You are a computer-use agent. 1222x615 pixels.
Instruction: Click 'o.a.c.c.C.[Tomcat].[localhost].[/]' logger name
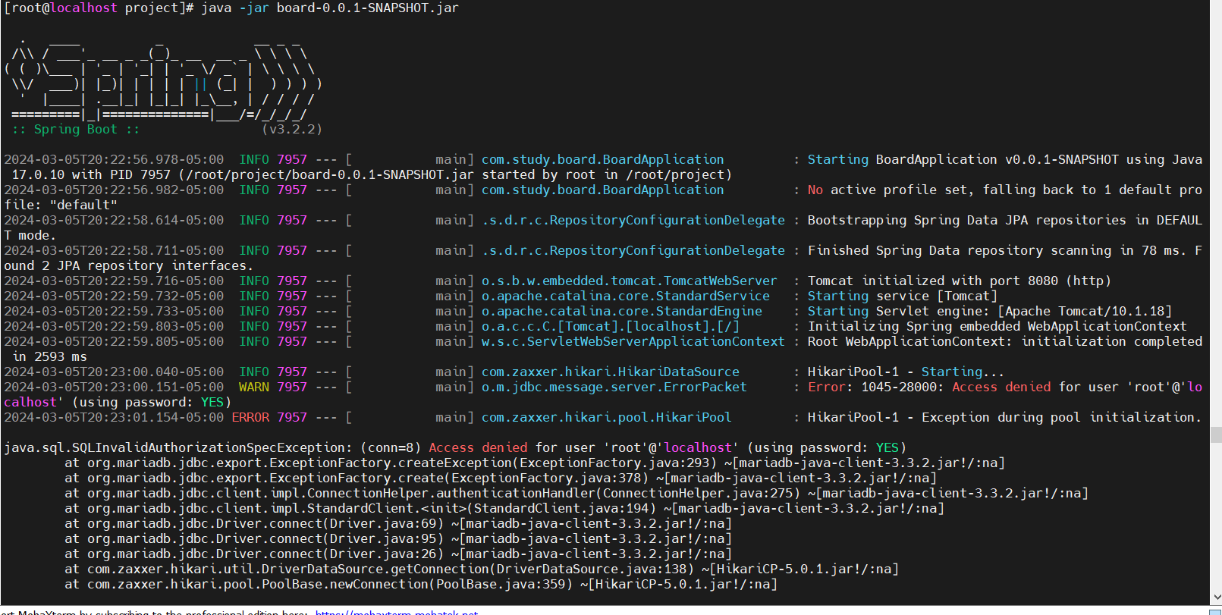tap(611, 327)
